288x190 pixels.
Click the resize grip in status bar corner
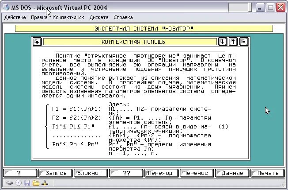tap(283, 185)
